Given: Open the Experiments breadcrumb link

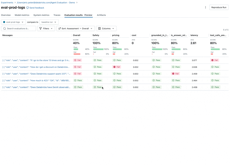Looking at the screenshot, I should click(6, 3).
